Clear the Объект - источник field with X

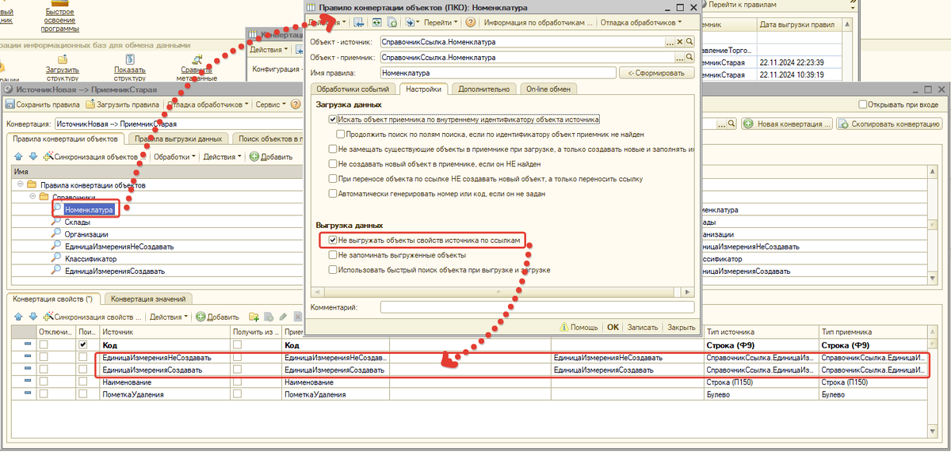click(680, 42)
